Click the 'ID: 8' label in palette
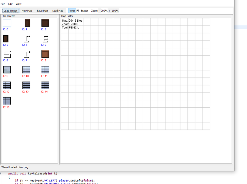The width and height of the screenshot is (247, 184). pyautogui.click(x=44, y=61)
